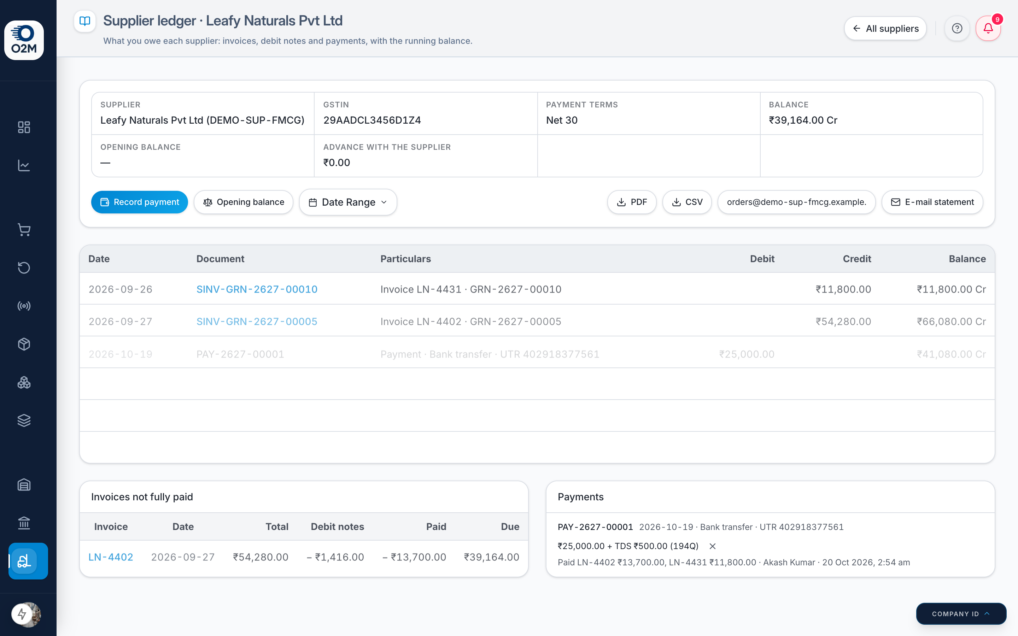Screen dimensions: 1018x636
Task: Open the dashboard grid icon in sidebar
Action: pyautogui.click(x=24, y=127)
